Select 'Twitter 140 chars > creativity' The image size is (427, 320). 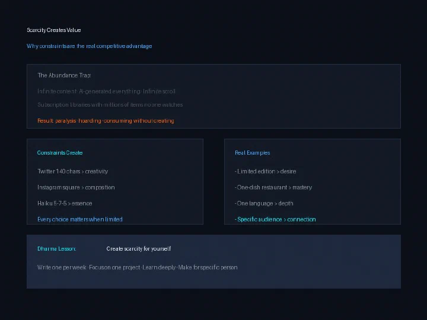(73, 171)
